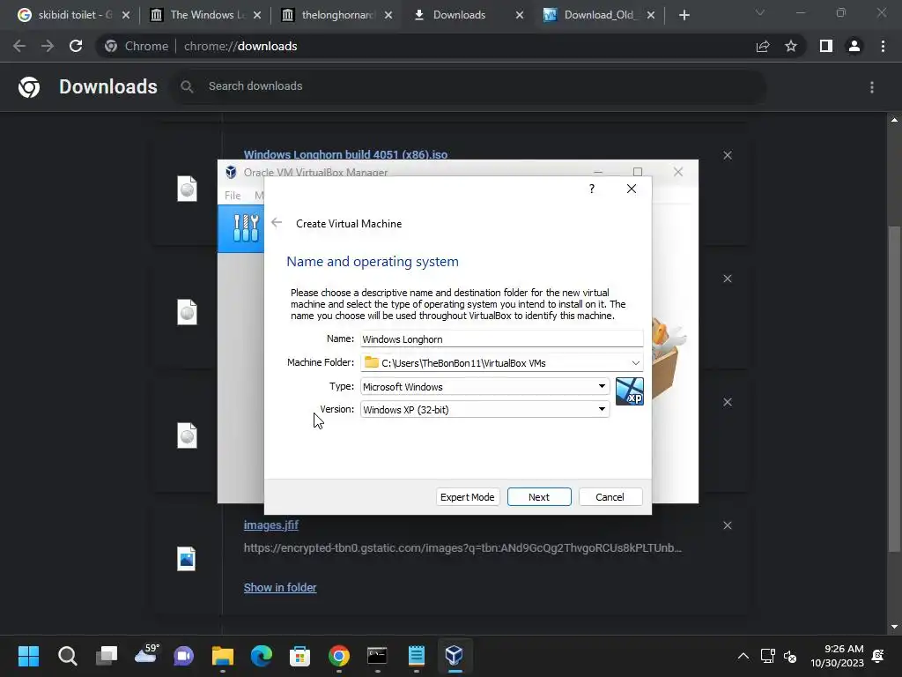Open the help question mark in wizard

pyautogui.click(x=592, y=189)
